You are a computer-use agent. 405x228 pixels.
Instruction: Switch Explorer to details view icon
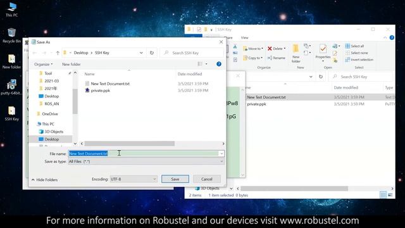tap(383, 195)
